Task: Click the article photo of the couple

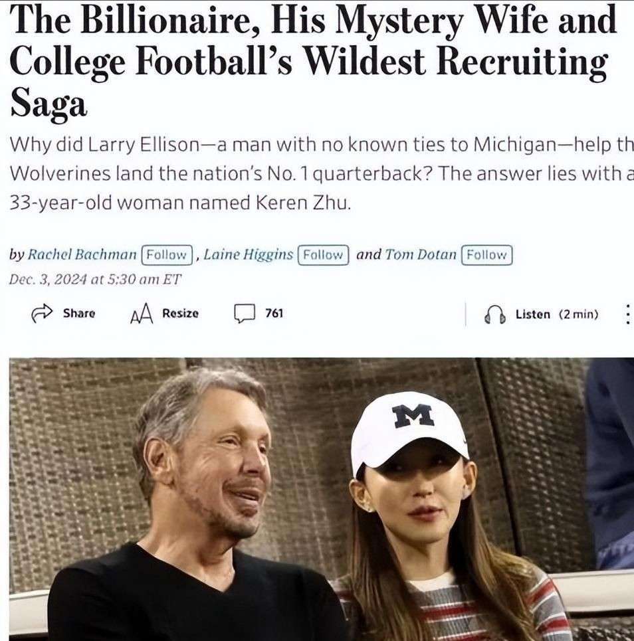Action: coord(322,499)
